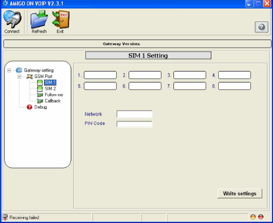Viewport: 273px width, 223px height.
Task: Click input field number 7
Action: pyautogui.click(x=190, y=86)
